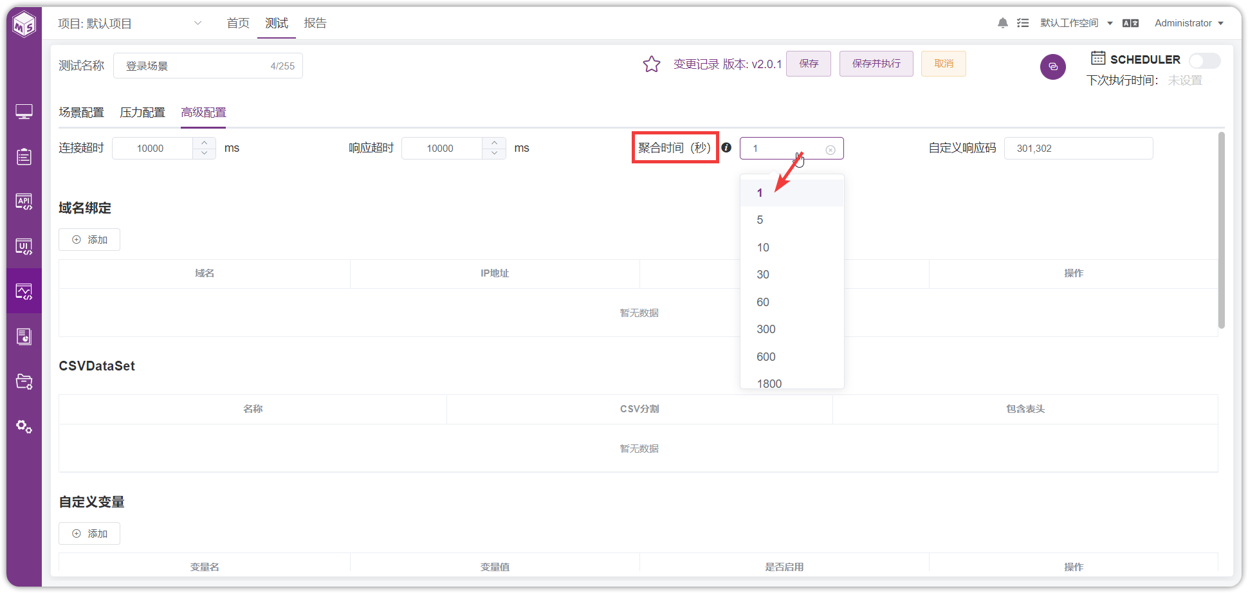Viewport: 1248px width, 593px height.
Task: Clear the 聚合时间 selected value
Action: 830,149
